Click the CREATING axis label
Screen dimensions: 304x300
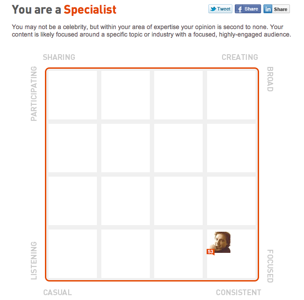click(240, 57)
